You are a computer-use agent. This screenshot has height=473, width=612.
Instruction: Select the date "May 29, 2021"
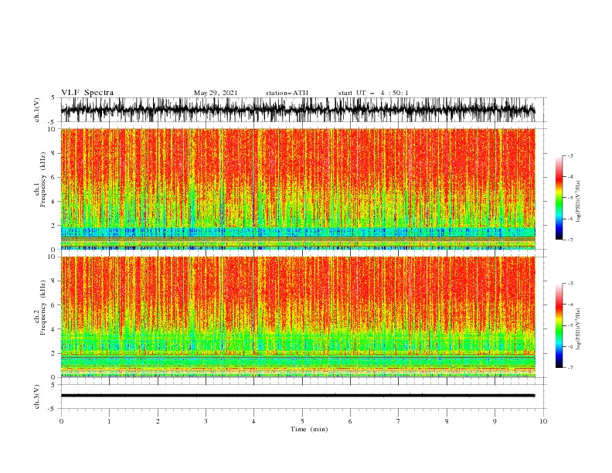216,93
